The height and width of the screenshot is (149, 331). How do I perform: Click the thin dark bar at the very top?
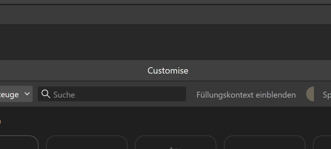tap(165, 2)
